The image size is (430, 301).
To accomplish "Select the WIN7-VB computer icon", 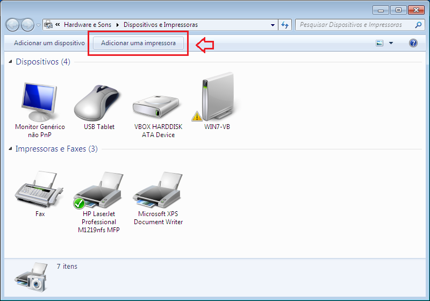I will (x=218, y=97).
